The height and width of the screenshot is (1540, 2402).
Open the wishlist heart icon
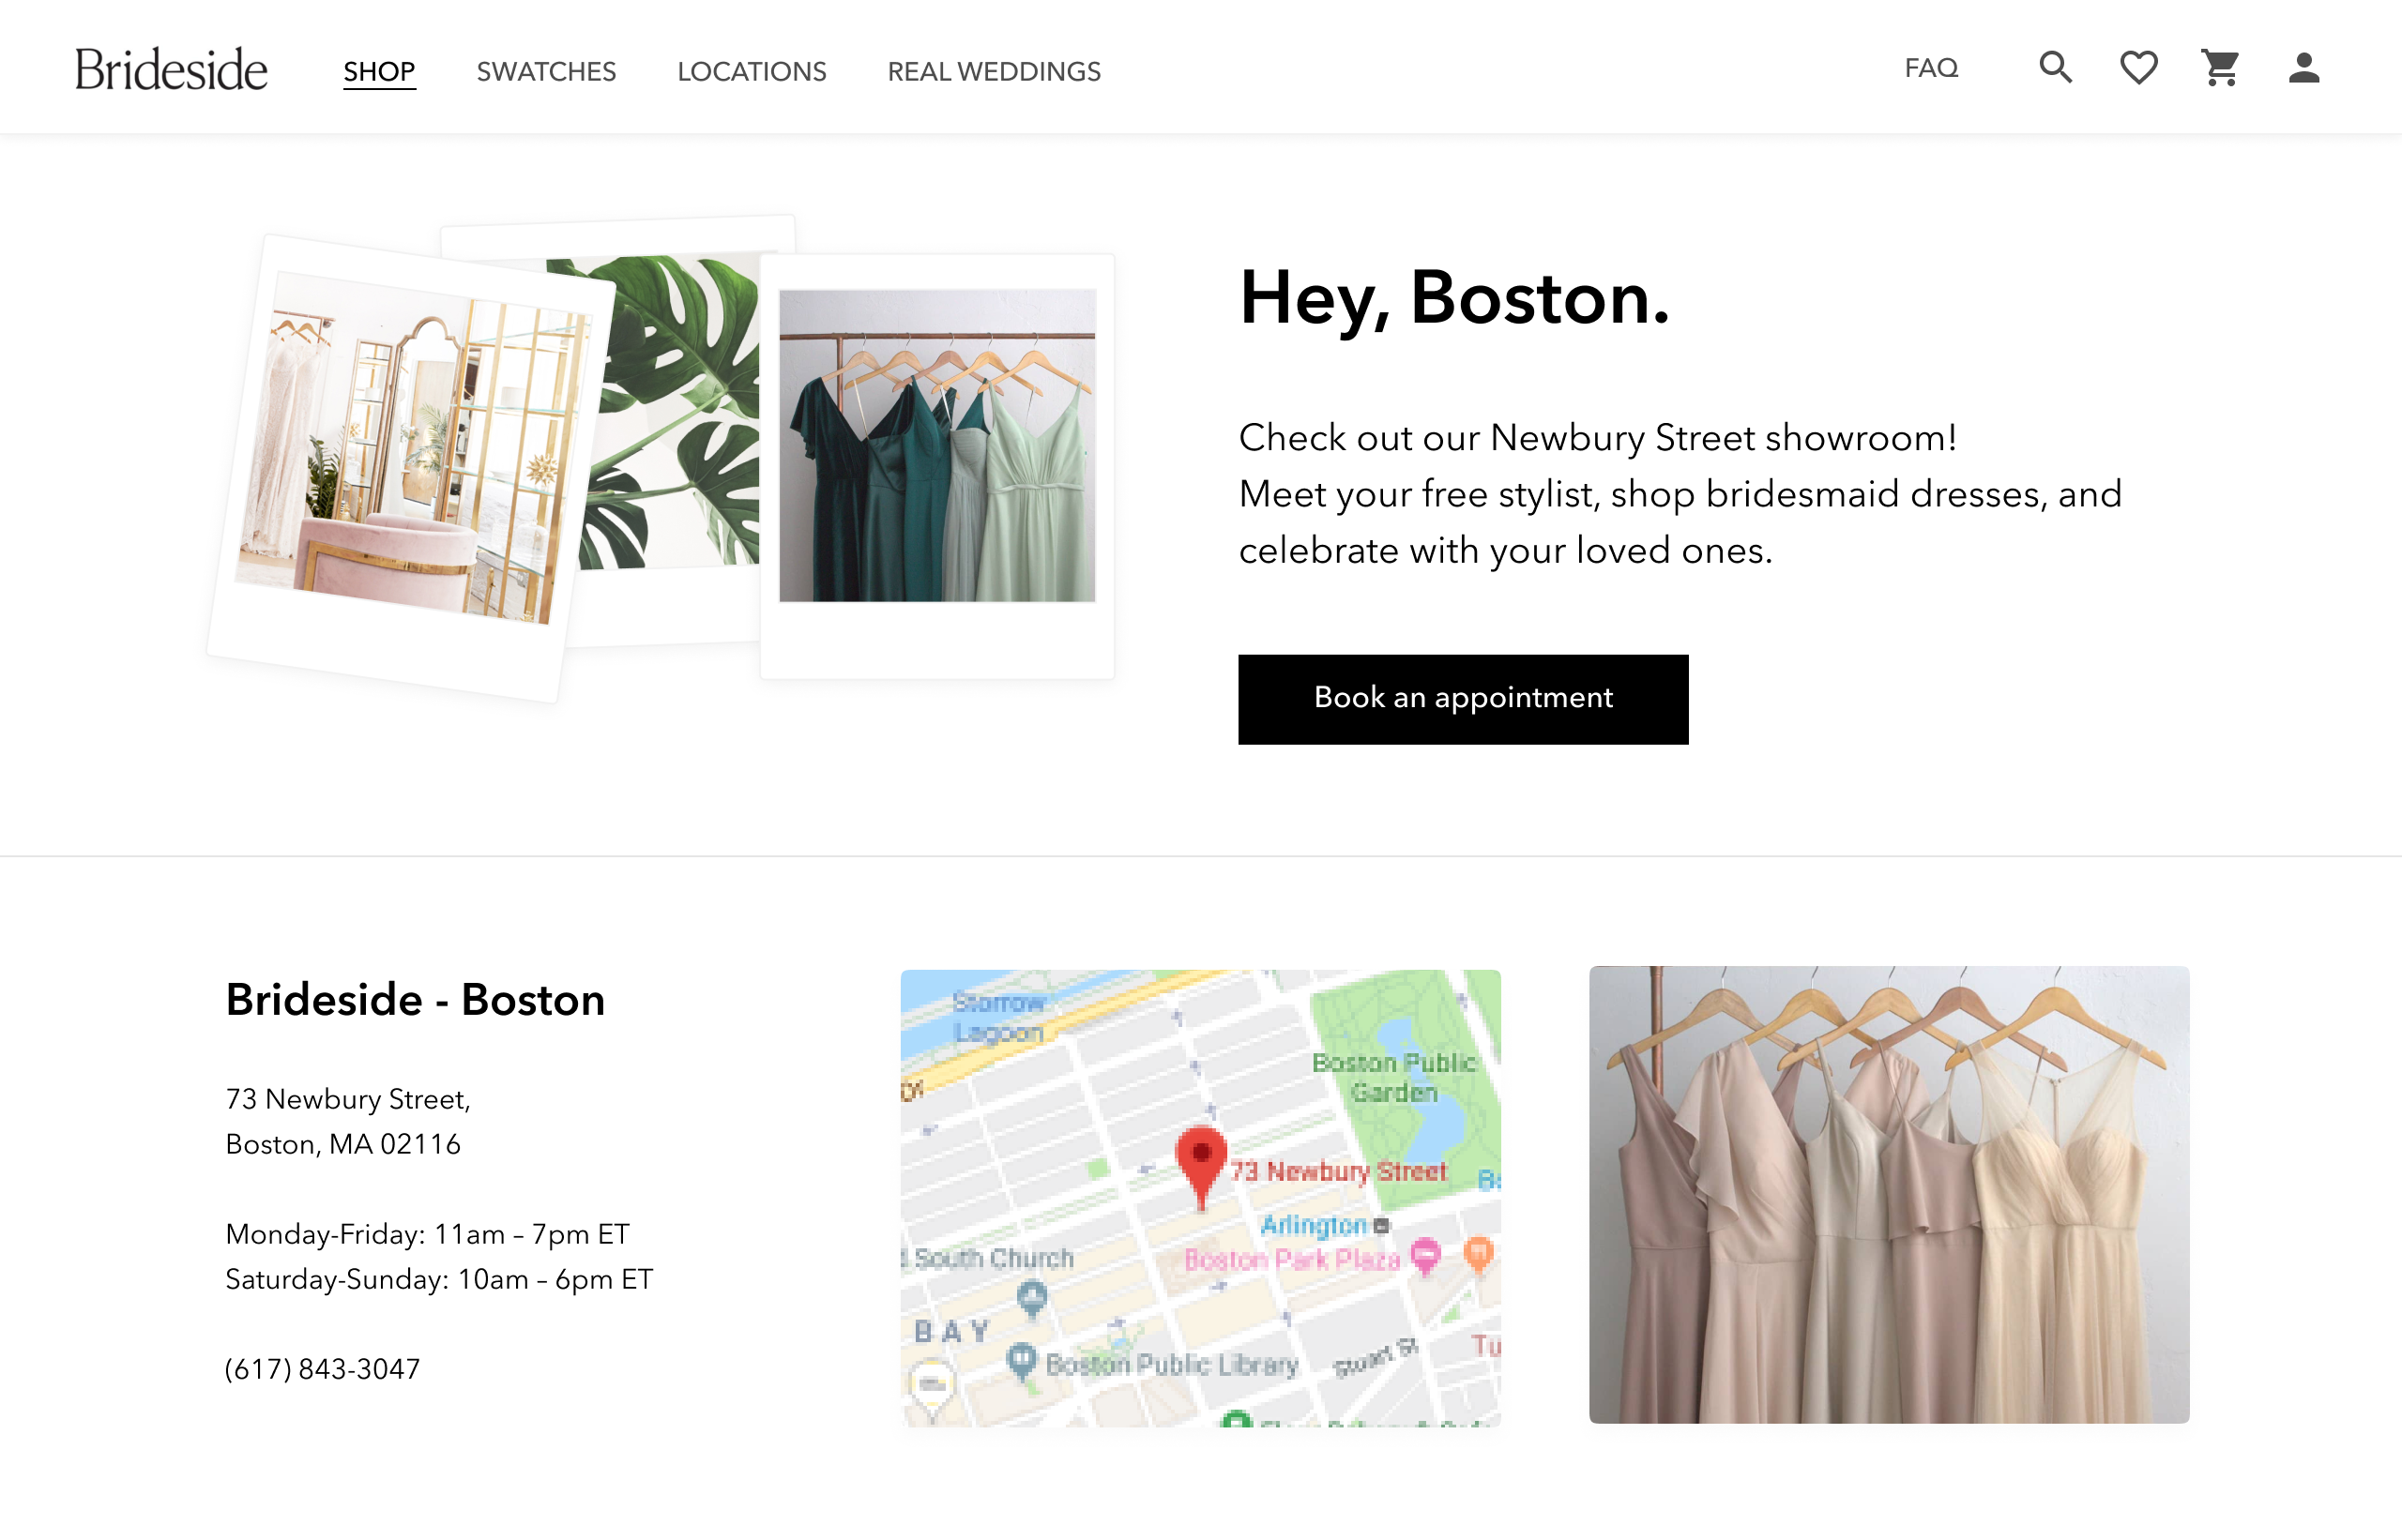click(2138, 68)
